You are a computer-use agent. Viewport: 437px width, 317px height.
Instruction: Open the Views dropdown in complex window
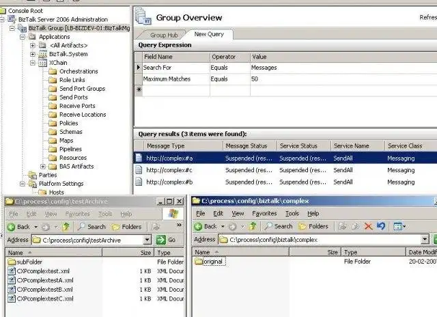pyautogui.click(x=404, y=226)
